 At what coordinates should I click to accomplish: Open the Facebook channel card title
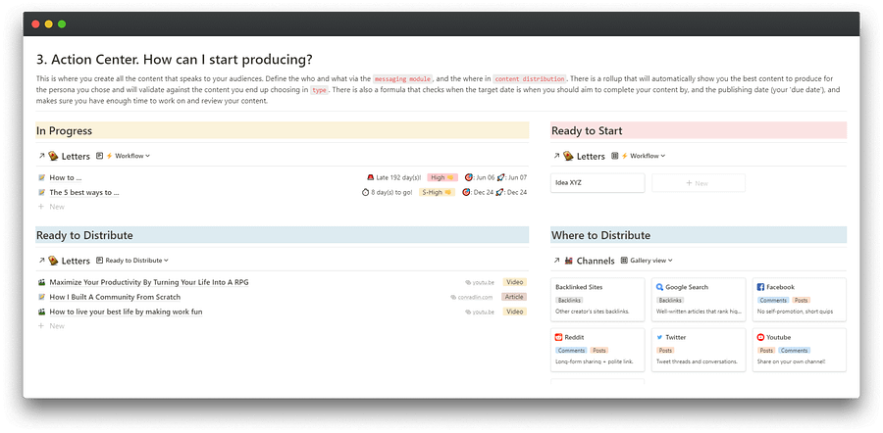[x=780, y=287]
